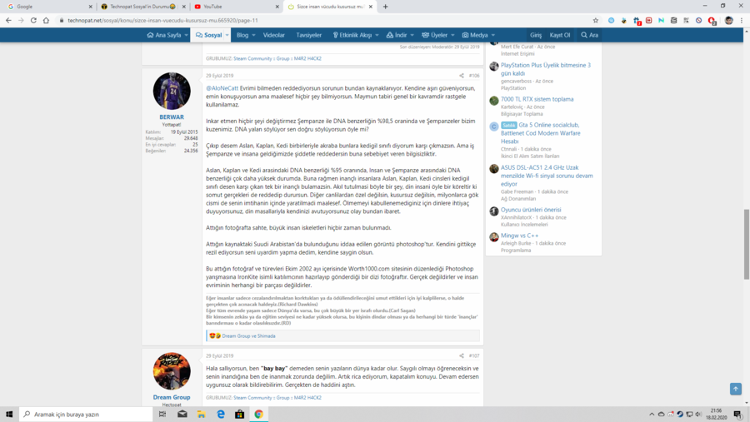Click the scroll-to-top arrow button

click(736, 389)
